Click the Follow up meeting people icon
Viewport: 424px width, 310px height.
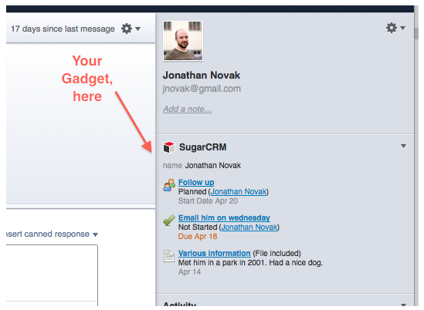pyautogui.click(x=169, y=185)
